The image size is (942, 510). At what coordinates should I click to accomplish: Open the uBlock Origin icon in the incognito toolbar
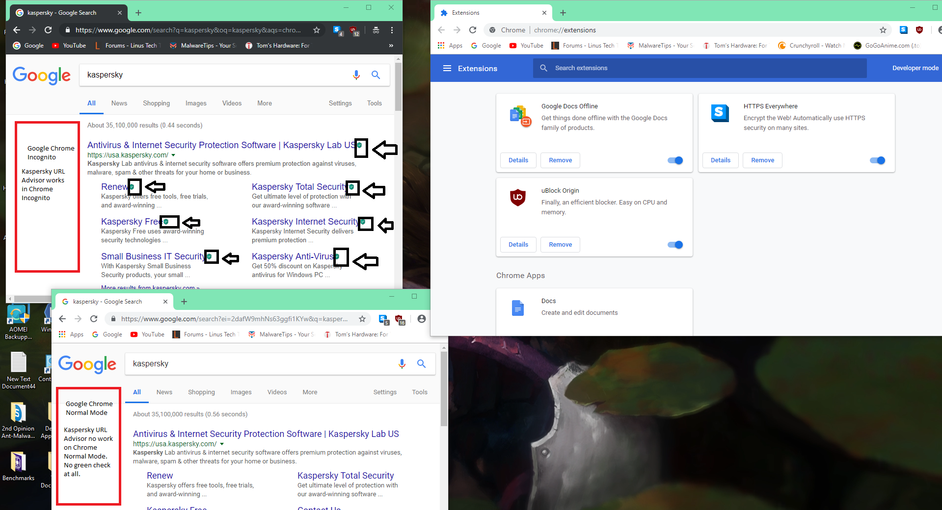tap(354, 30)
